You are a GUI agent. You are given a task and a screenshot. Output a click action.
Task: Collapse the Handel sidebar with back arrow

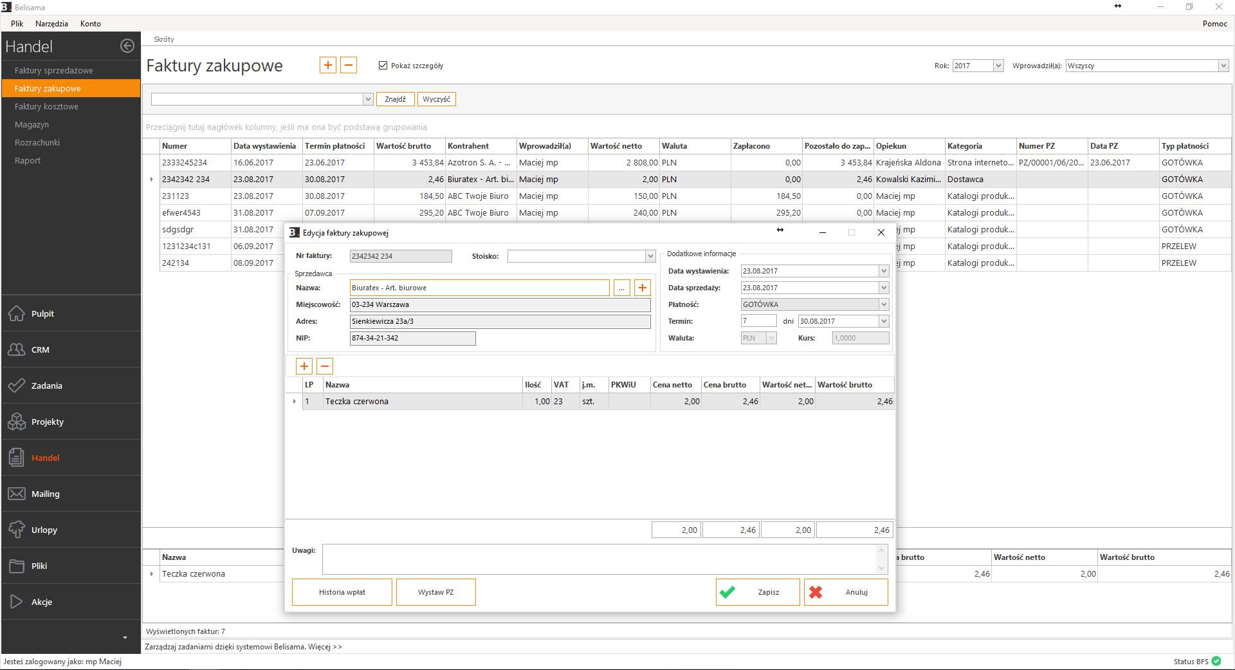coord(127,46)
